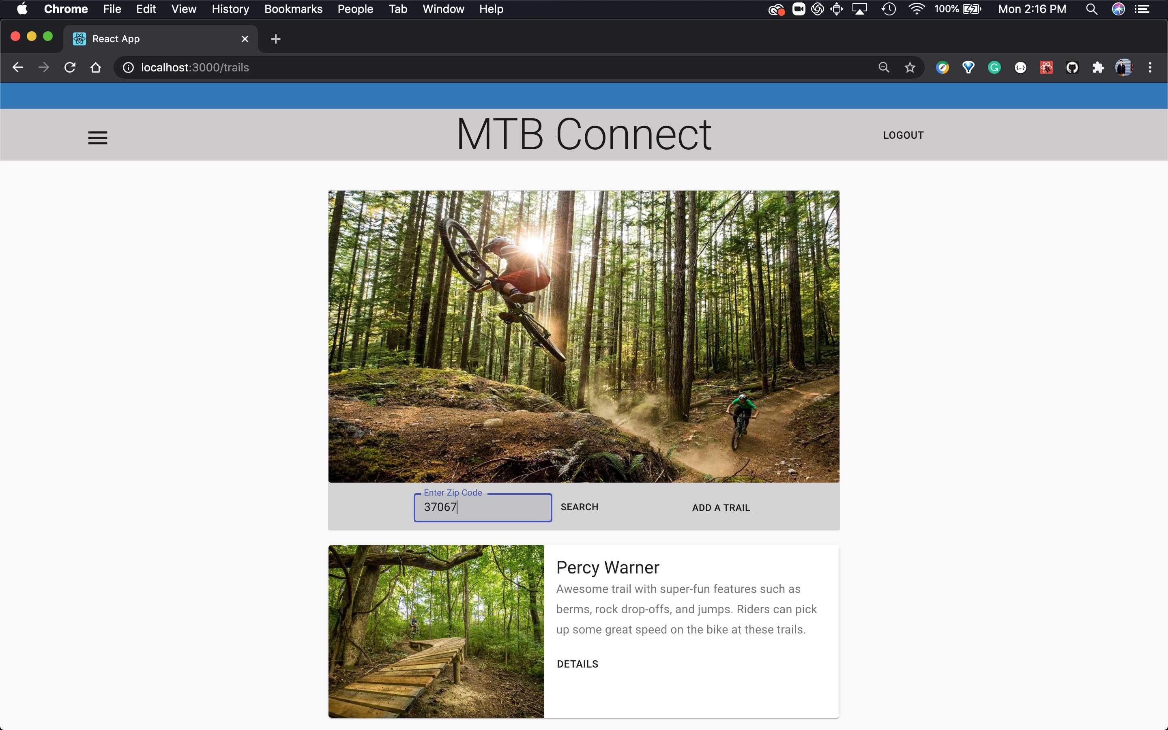Open the Apple menu
Viewport: 1168px width, 730px height.
pyautogui.click(x=22, y=9)
